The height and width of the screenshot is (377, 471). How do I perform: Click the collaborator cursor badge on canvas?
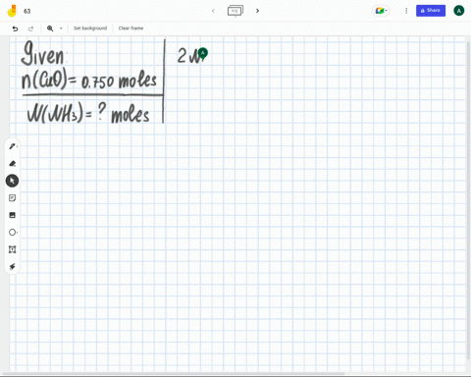tap(203, 53)
